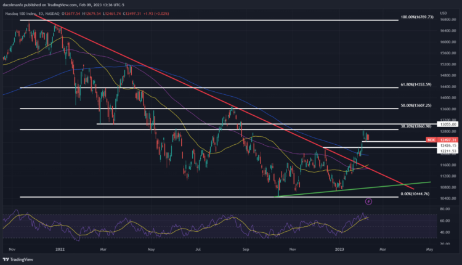Click the TradingView logo in bottom corner

(17, 259)
